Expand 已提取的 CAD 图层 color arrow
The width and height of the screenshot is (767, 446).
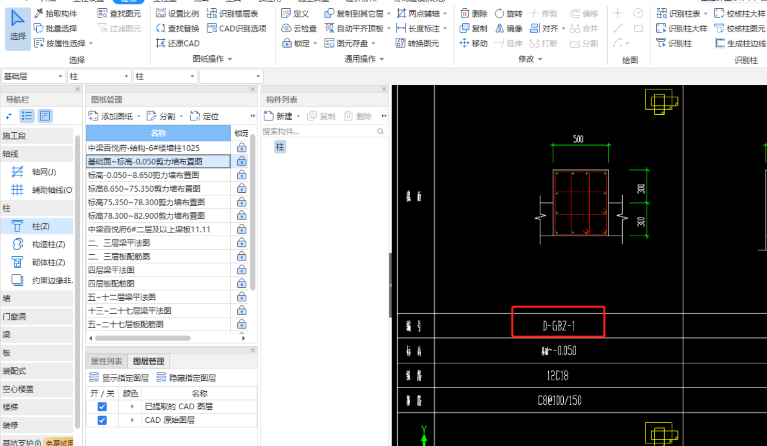tap(132, 407)
